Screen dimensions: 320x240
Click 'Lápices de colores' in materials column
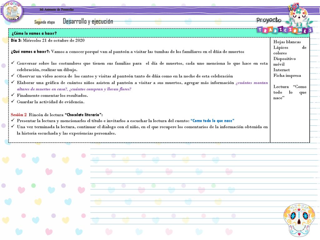[x=290, y=50]
